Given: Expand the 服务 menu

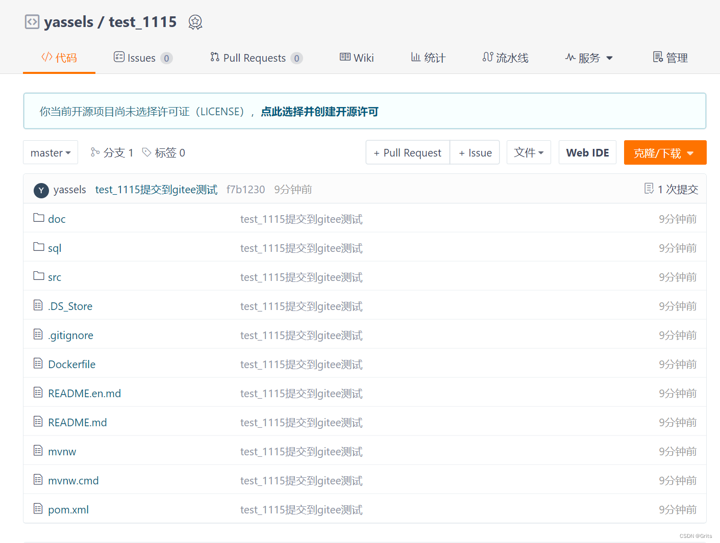Looking at the screenshot, I should 589,58.
